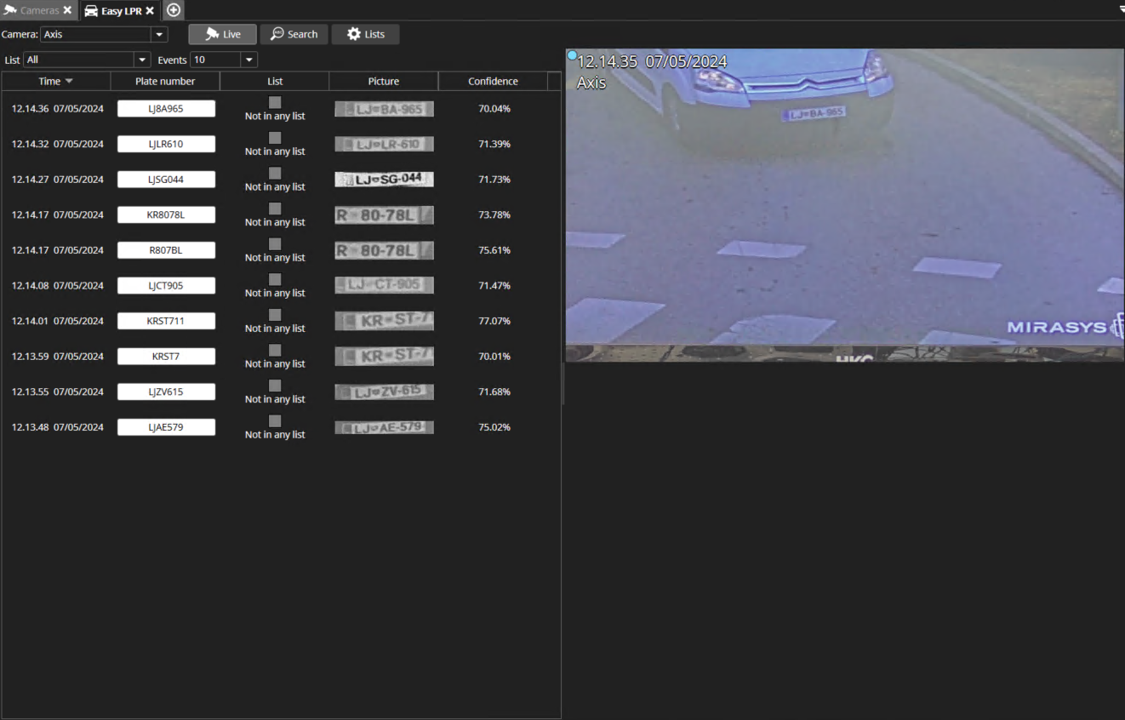Expand the Camera Axis dropdown

(158, 35)
